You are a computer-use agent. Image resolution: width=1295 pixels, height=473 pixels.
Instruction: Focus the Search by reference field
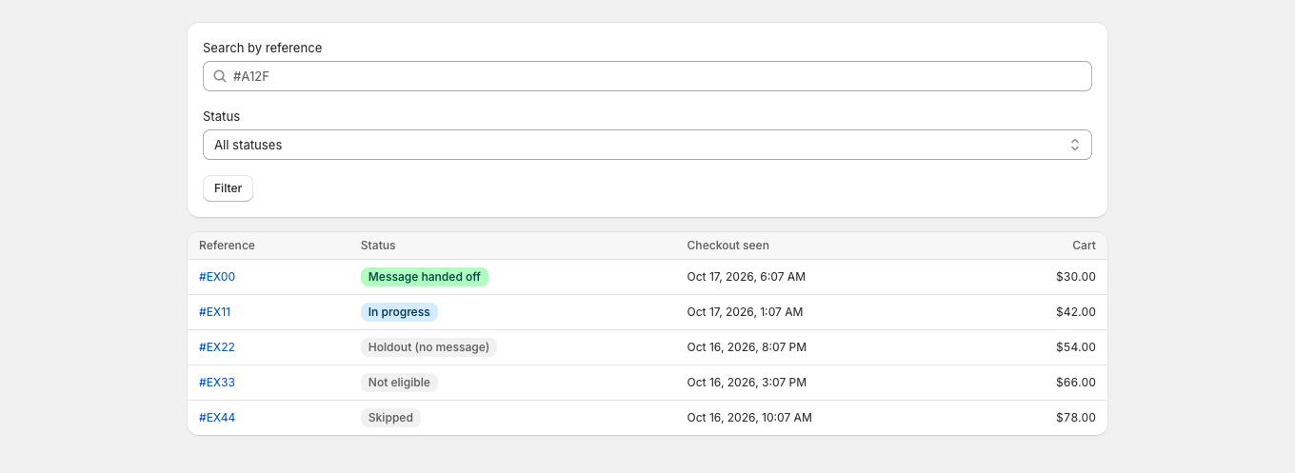[x=647, y=76]
